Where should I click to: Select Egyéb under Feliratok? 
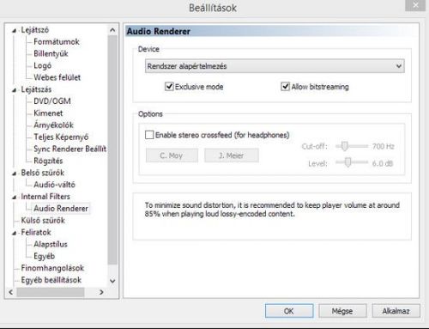44,256
